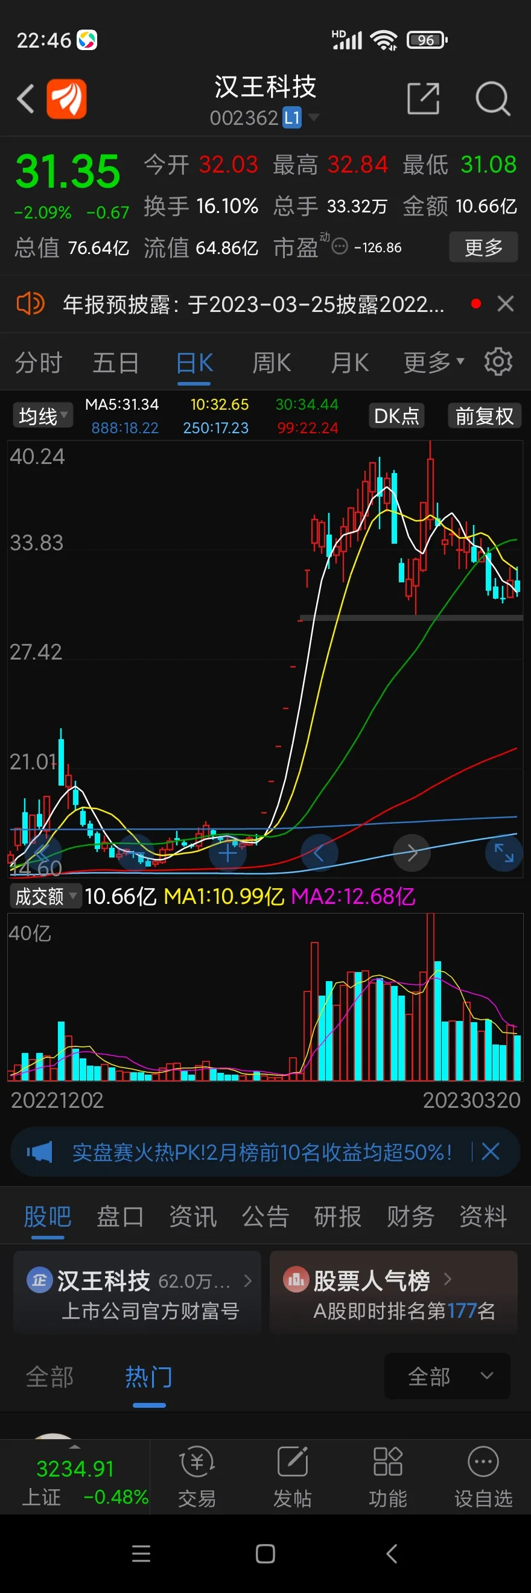Screen dimensions: 531x1593
Task: Tap the Android back navigation arrow
Action: click(391, 1553)
